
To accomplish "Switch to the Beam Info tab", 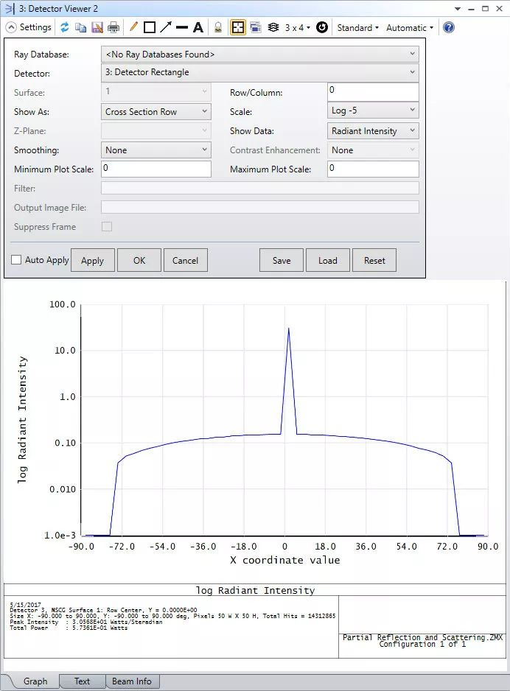I will [x=132, y=681].
